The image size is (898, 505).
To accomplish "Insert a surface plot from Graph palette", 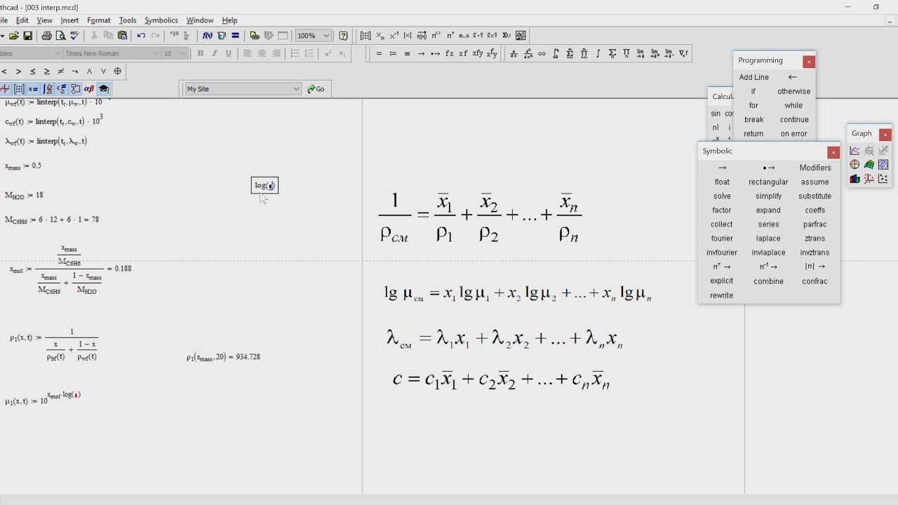I will 869,164.
